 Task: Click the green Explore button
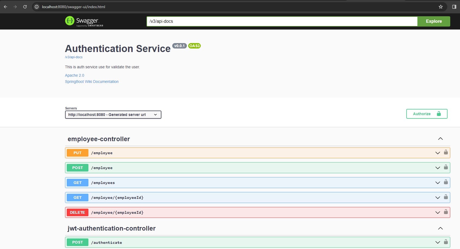point(433,21)
